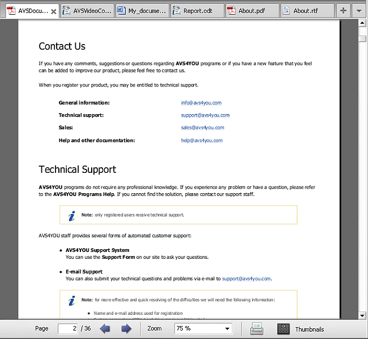Click 'Technical support:' label
Screen dimensions: 368x339
[x=81, y=115]
